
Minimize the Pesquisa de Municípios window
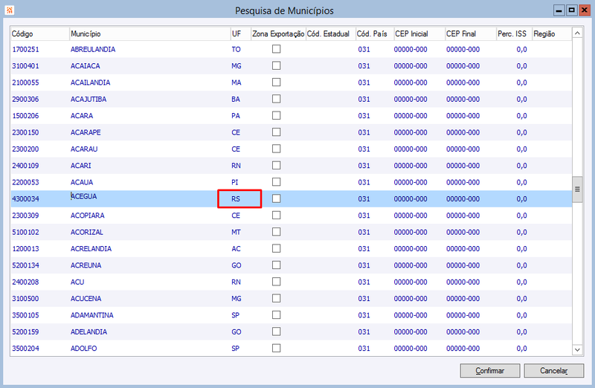(559, 10)
